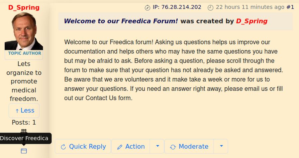Click the clock icon before the post time
299x158 pixels.
[210, 7]
